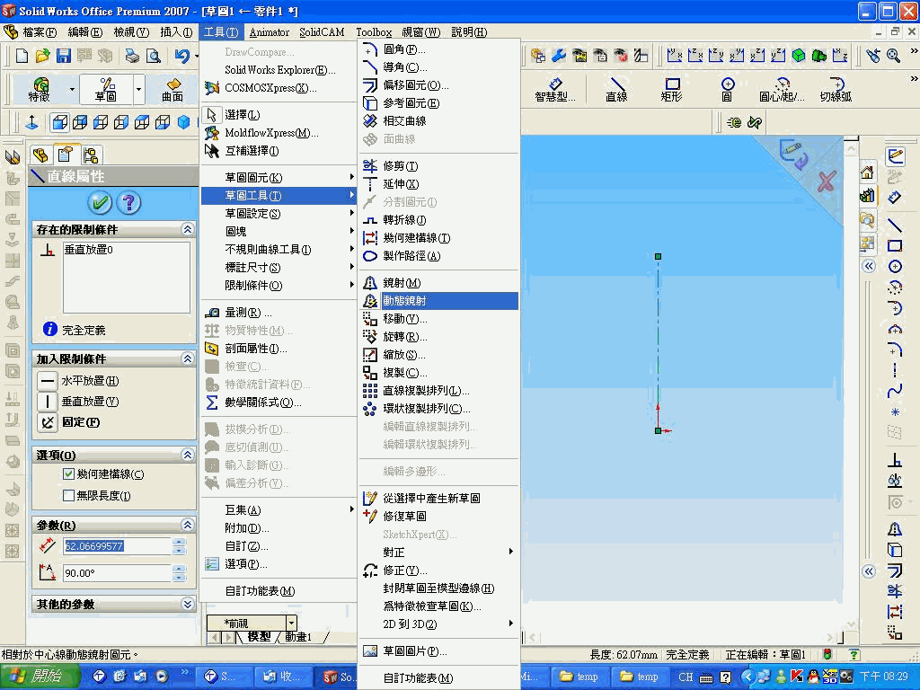Expand the 對正 submenu
920x690 pixels.
(x=438, y=553)
